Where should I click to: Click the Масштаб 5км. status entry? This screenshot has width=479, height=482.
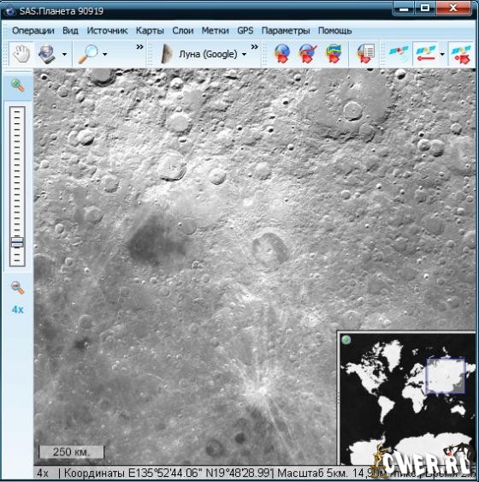[313, 473]
